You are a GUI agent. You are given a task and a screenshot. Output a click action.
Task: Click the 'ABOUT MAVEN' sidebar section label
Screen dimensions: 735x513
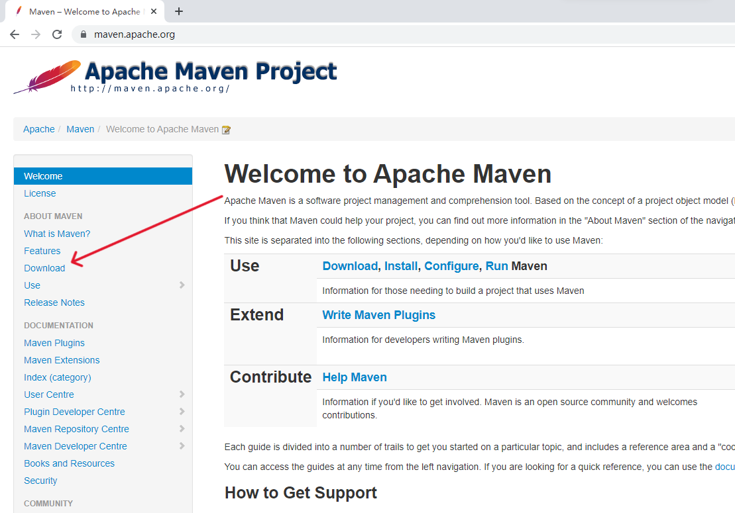tap(53, 216)
